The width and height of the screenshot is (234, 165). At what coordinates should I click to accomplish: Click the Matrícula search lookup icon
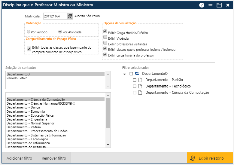point(70,16)
